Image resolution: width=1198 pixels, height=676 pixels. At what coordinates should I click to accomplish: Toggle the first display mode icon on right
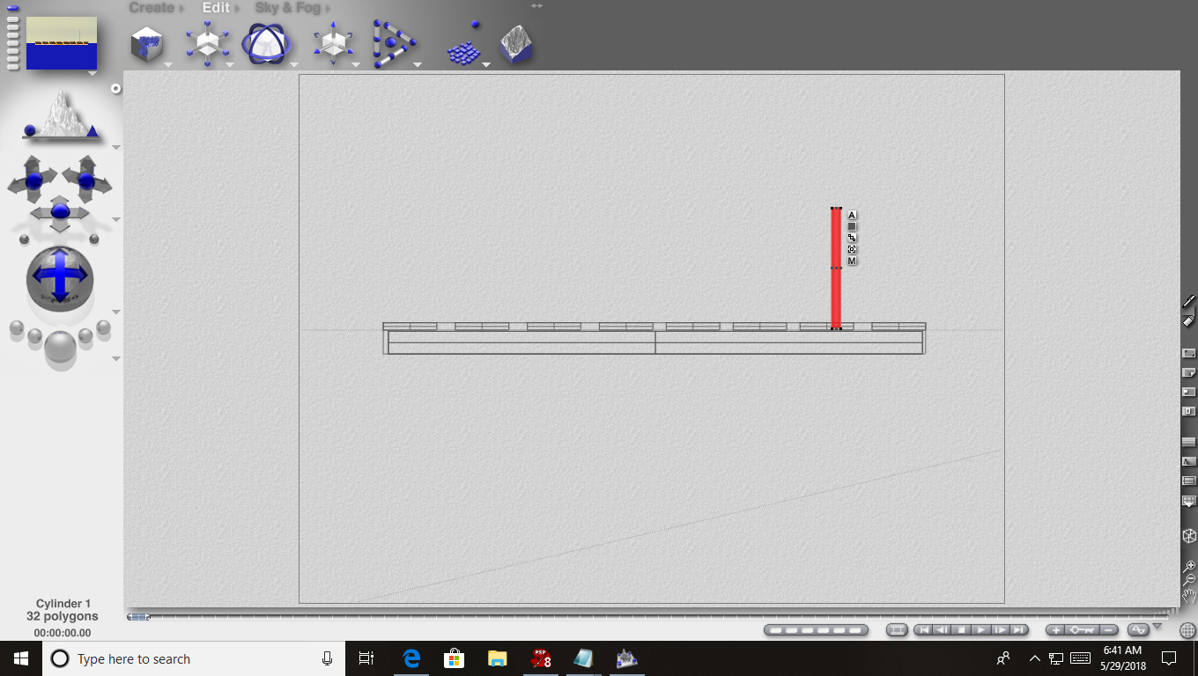click(x=1189, y=353)
